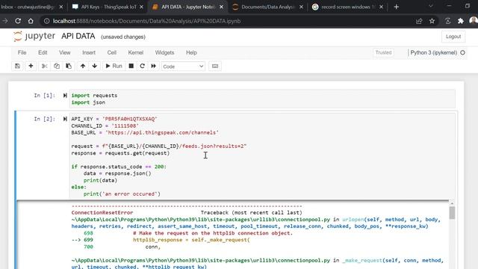Open the Insert menu
Screen dimensions: 478x269
pyautogui.click(x=89, y=52)
